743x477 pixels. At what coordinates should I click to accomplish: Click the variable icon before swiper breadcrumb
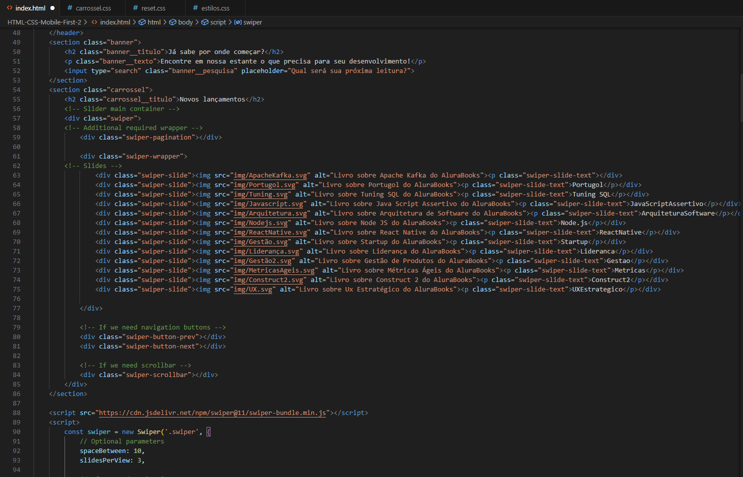(x=238, y=22)
